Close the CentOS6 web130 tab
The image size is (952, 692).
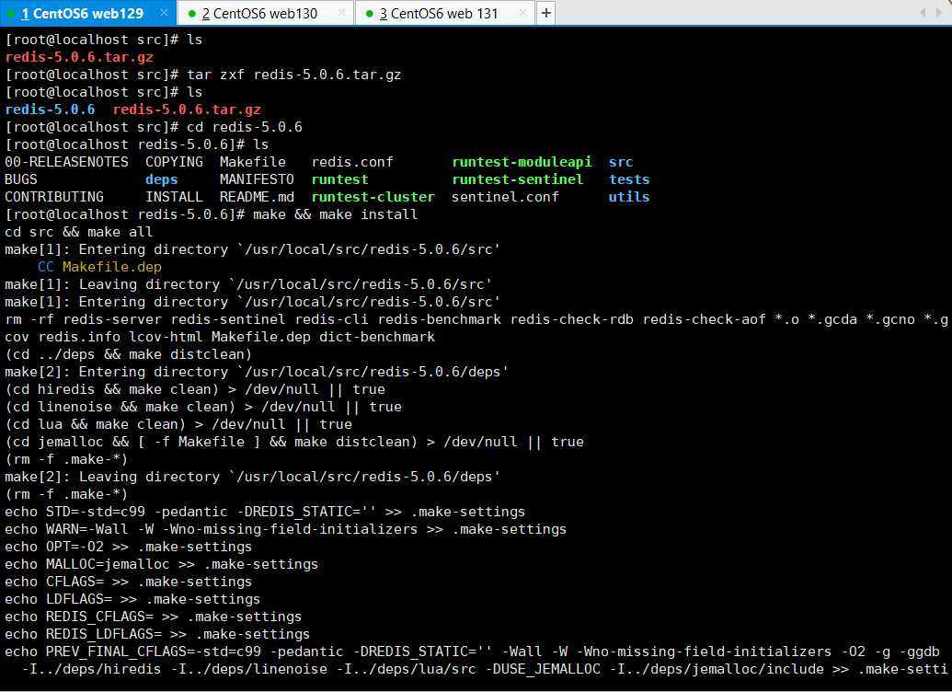342,13
